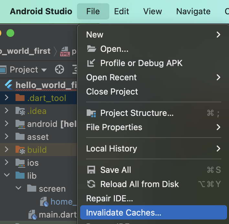The width and height of the screenshot is (229, 224).
Task: Select hello_world_fi project root label
Action: point(46,85)
